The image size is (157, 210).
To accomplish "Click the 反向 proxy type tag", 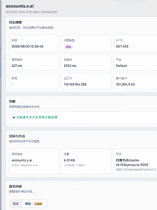I will tap(68, 47).
